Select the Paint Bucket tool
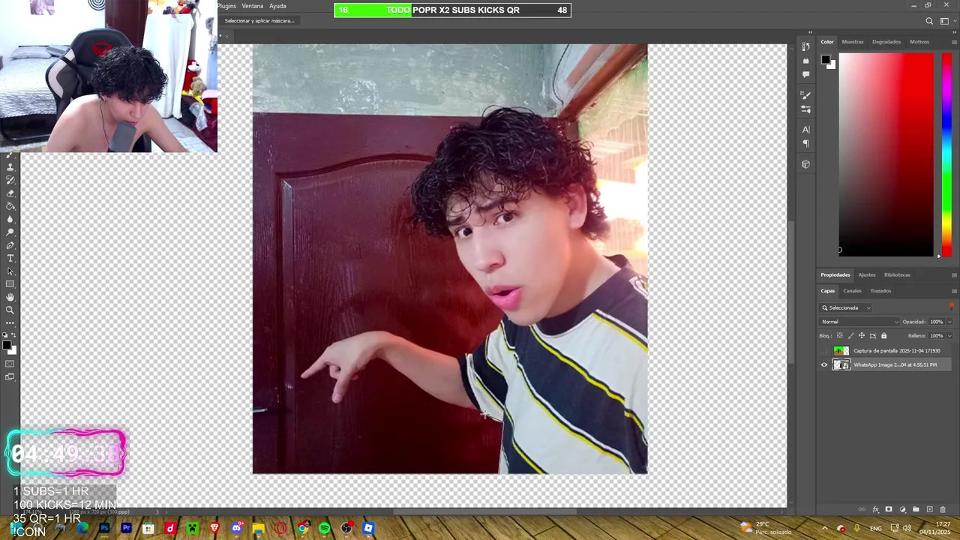This screenshot has width=960, height=540. coord(10,206)
